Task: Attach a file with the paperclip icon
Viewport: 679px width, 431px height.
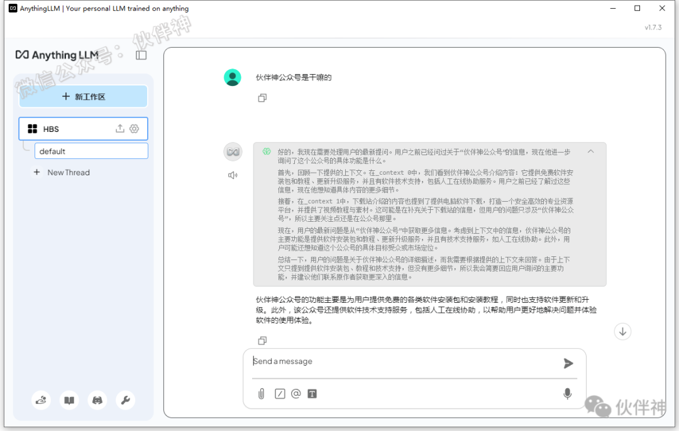Action: (x=261, y=394)
